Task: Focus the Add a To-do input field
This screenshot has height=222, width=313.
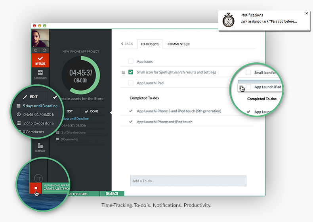Action: coord(188,181)
